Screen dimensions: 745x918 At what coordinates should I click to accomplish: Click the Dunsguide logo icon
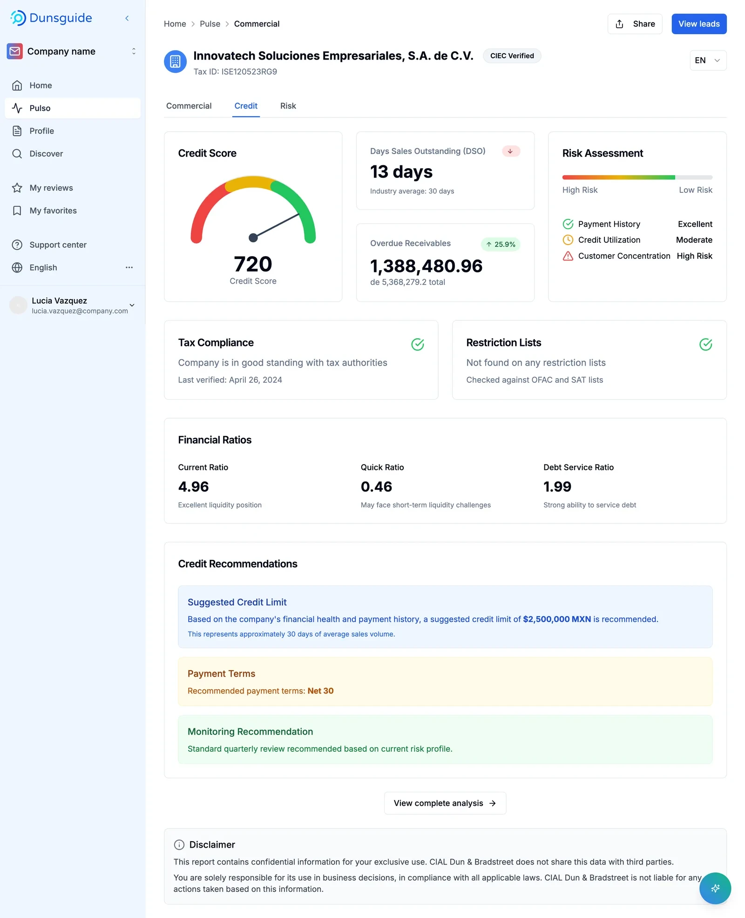click(x=18, y=18)
